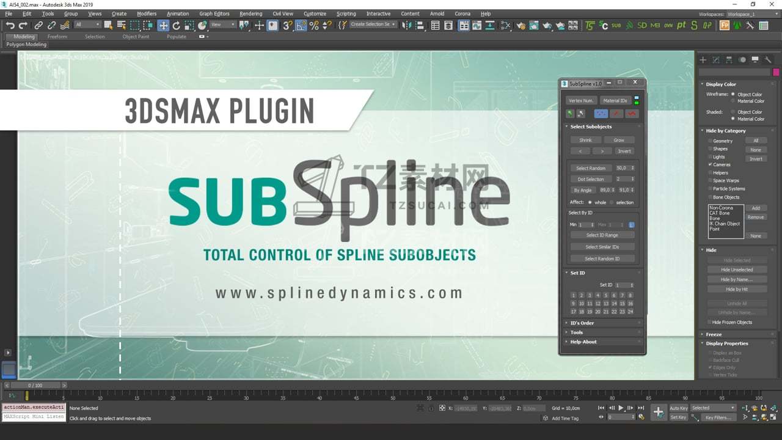Click the large Set Keys plus icon
This screenshot has width=782, height=440.
tap(659, 412)
